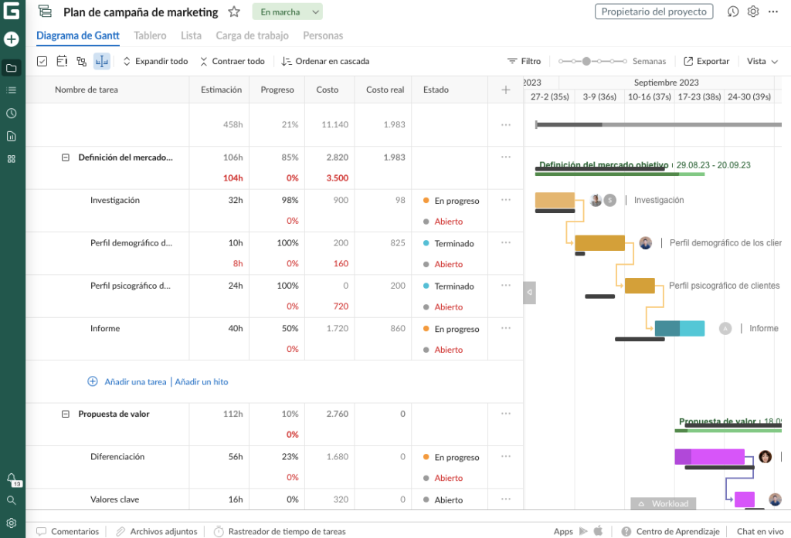This screenshot has width=791, height=538.
Task: Click the search magnifier in sidebar
Action: click(12, 500)
